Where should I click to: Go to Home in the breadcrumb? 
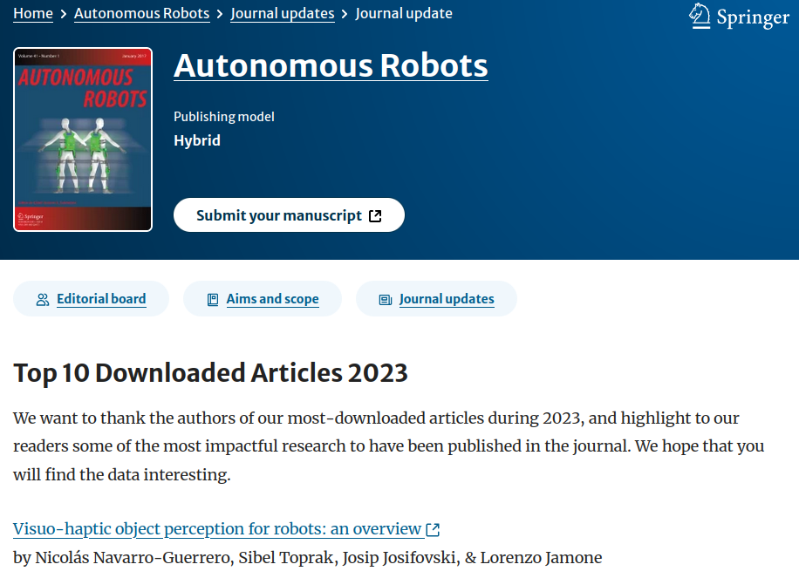point(33,13)
